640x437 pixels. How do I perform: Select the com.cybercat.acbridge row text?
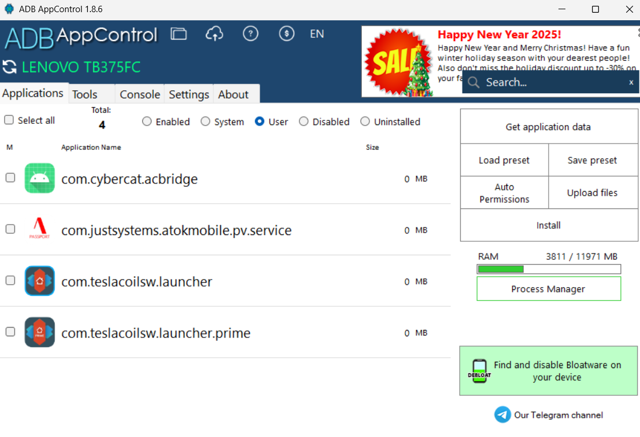pos(130,179)
